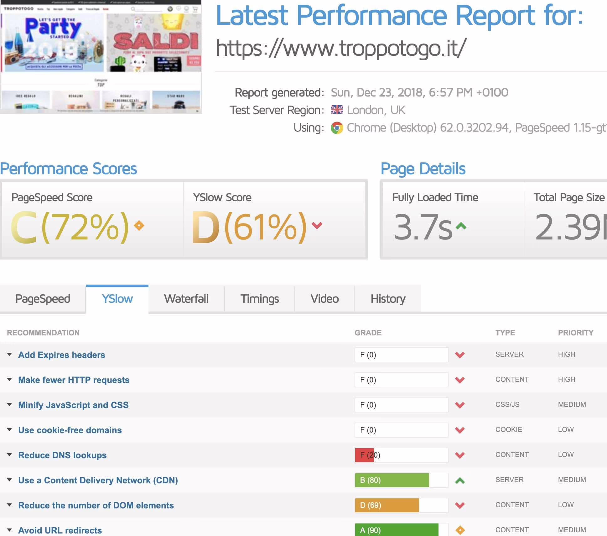Click the red arrow beside Minify JavaScript and CSS grade
607x536 pixels.
pyautogui.click(x=460, y=405)
